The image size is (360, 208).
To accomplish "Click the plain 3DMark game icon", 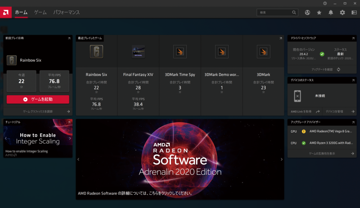I will pos(264,51).
